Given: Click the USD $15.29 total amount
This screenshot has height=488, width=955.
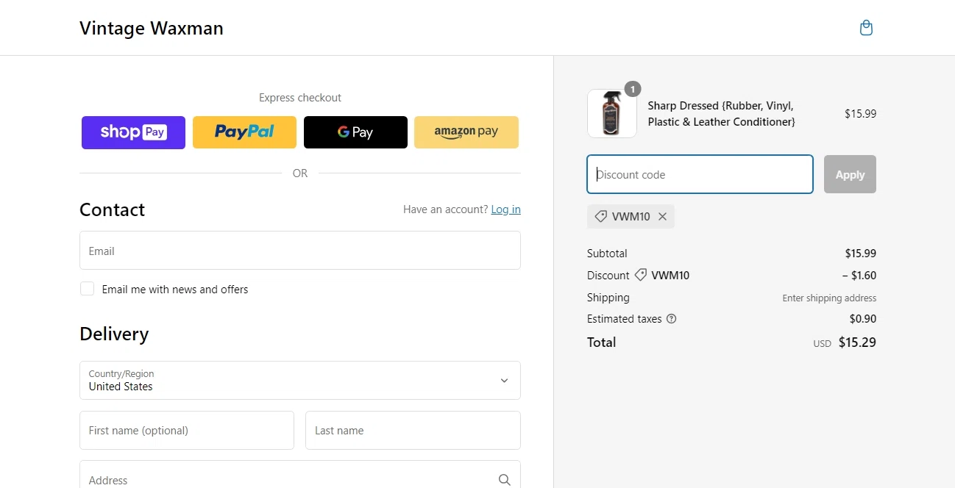Looking at the screenshot, I should [x=845, y=342].
